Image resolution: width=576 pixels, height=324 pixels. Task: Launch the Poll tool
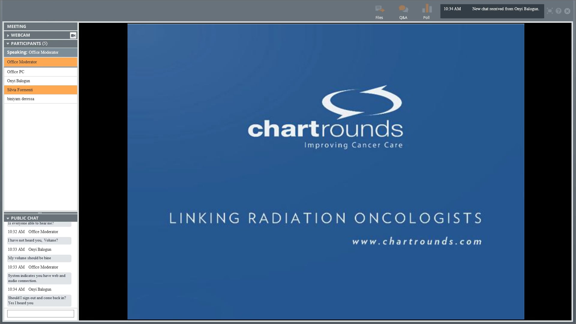427,11
